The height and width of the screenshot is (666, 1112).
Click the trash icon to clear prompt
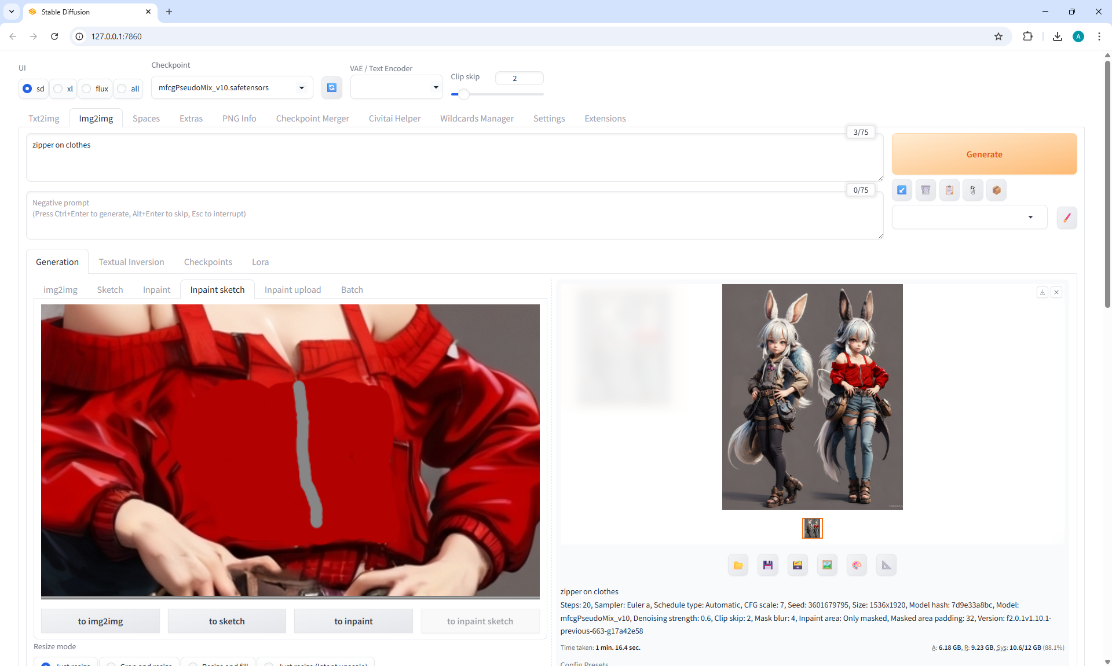pos(926,190)
